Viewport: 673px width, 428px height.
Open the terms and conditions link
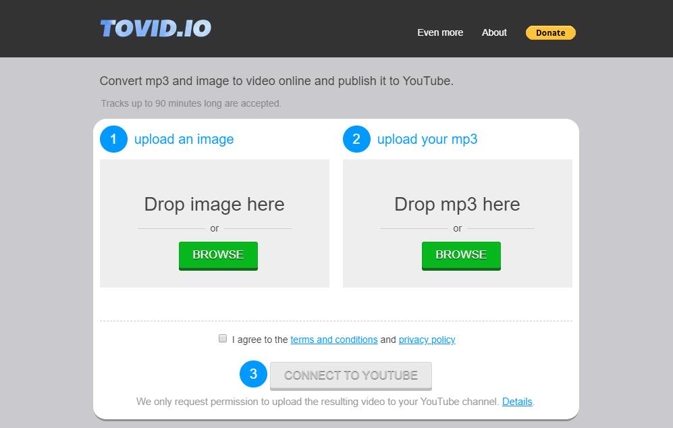click(x=334, y=340)
